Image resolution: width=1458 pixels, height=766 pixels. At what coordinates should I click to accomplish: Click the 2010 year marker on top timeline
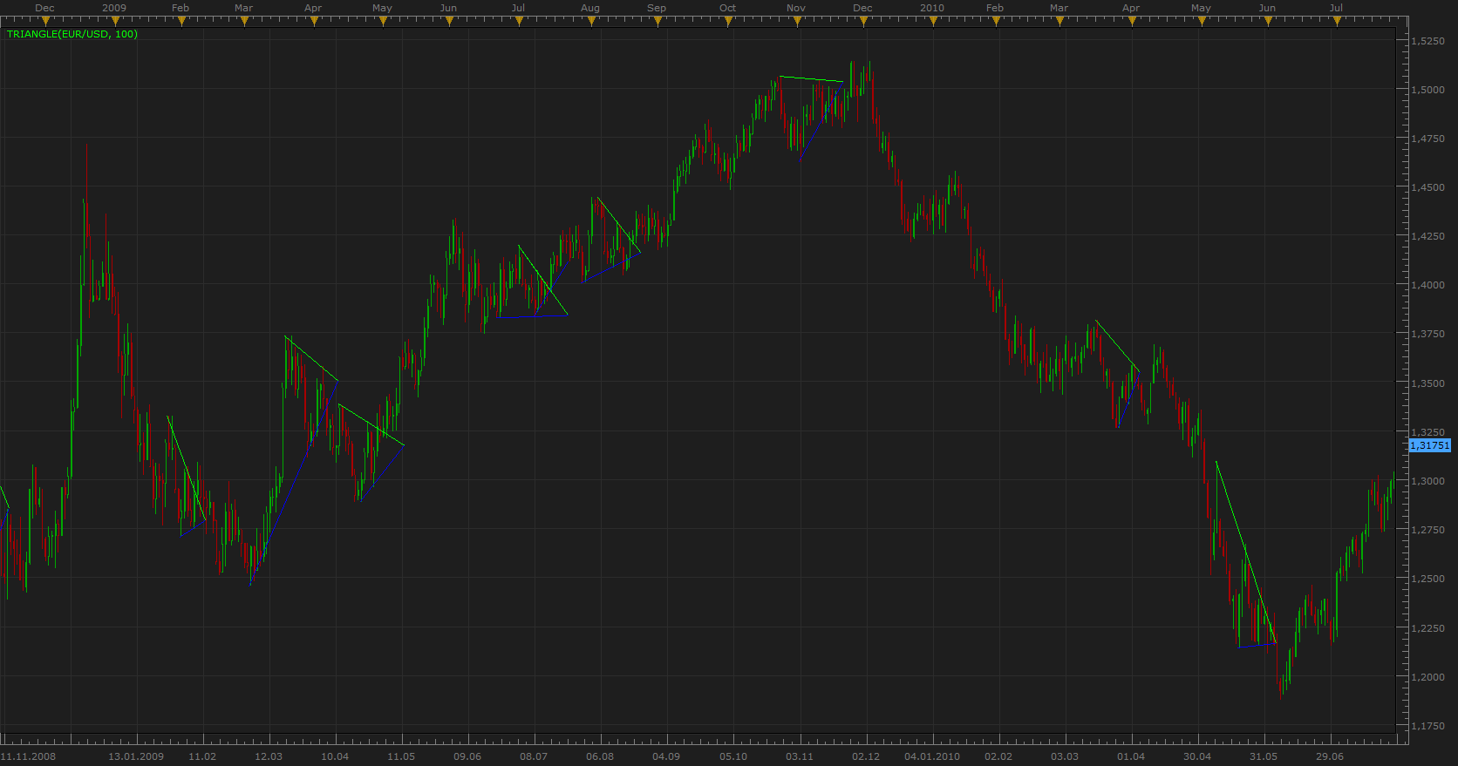(x=932, y=8)
